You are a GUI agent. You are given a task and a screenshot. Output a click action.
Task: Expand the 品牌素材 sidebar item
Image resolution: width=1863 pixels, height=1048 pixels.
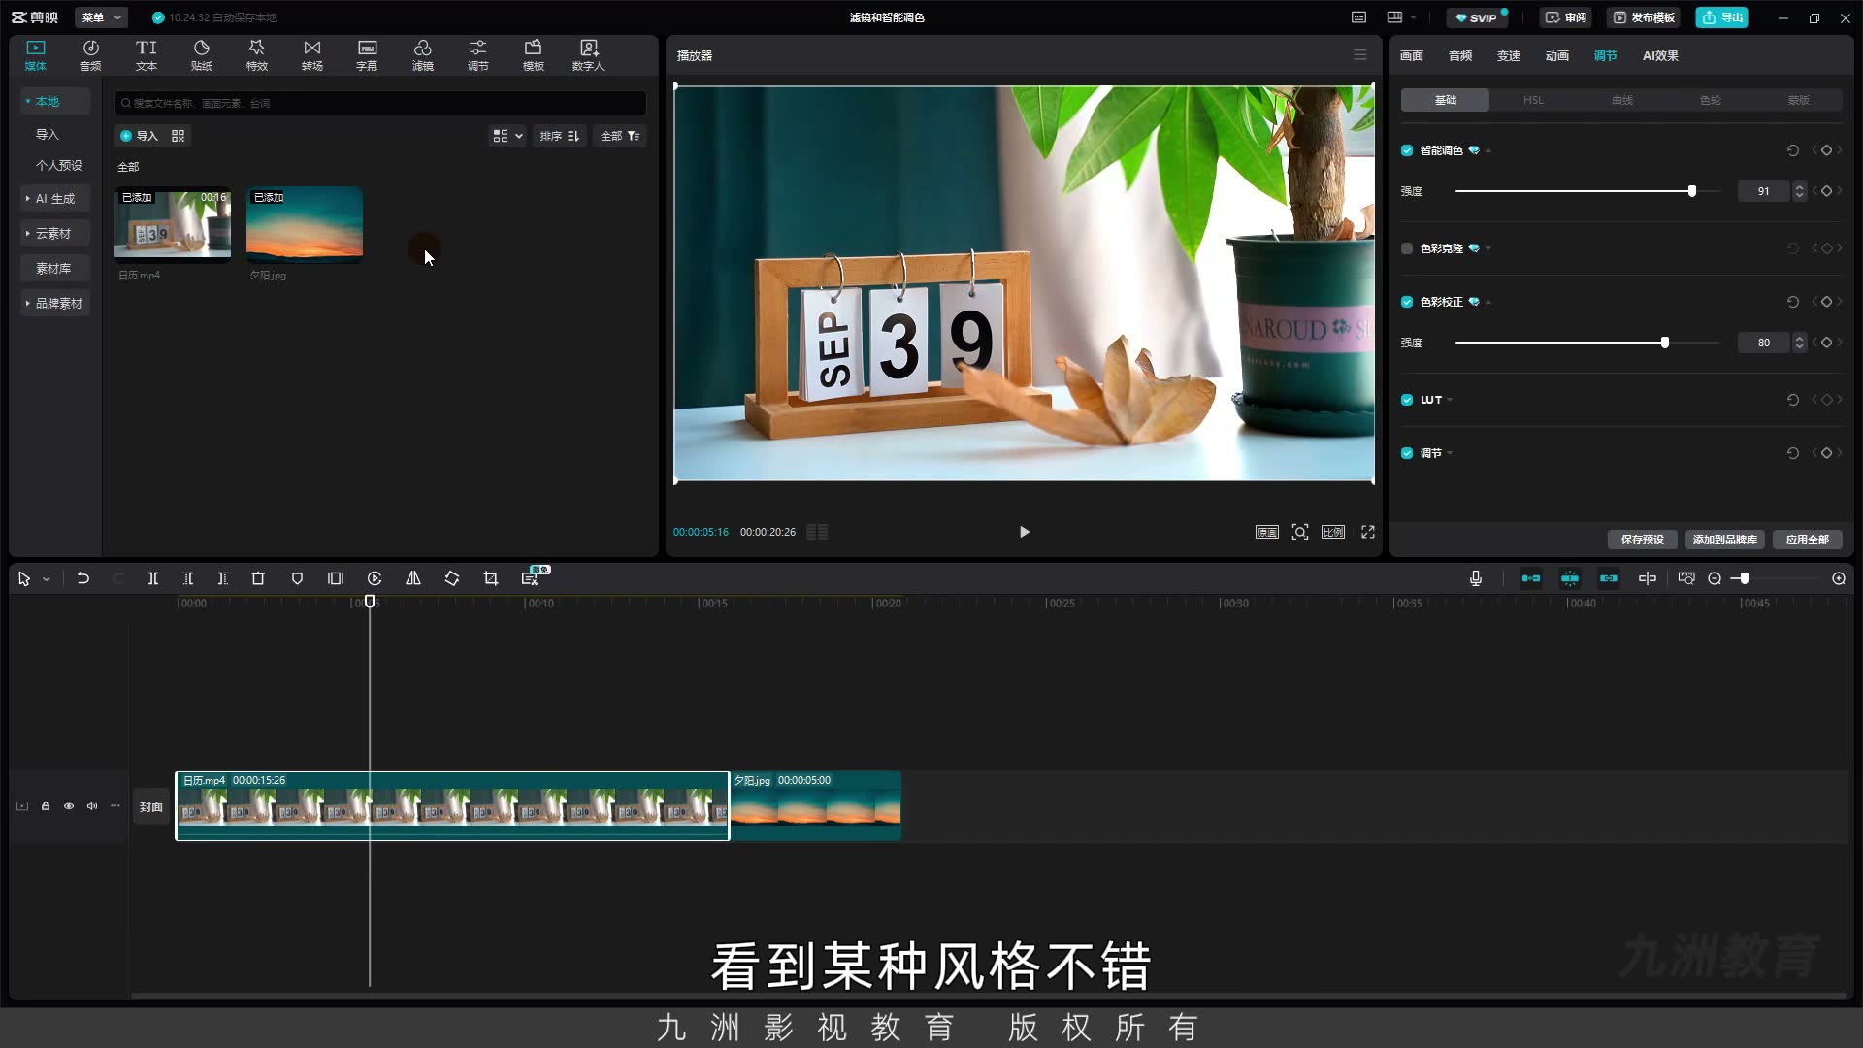pyautogui.click(x=54, y=303)
